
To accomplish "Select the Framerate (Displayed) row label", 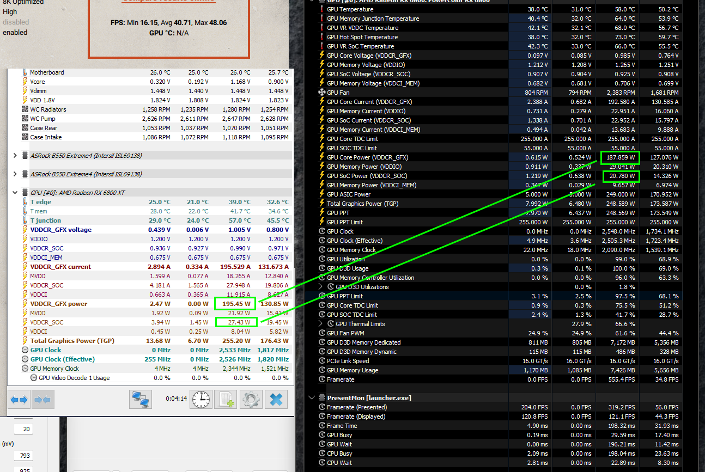I will (x=356, y=416).
